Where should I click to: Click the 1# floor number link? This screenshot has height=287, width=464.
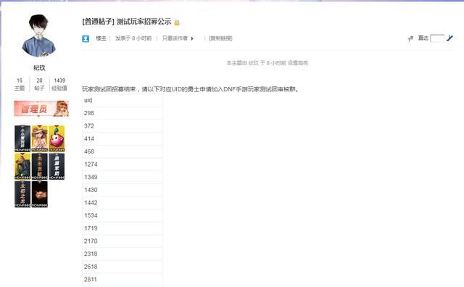pos(410,38)
